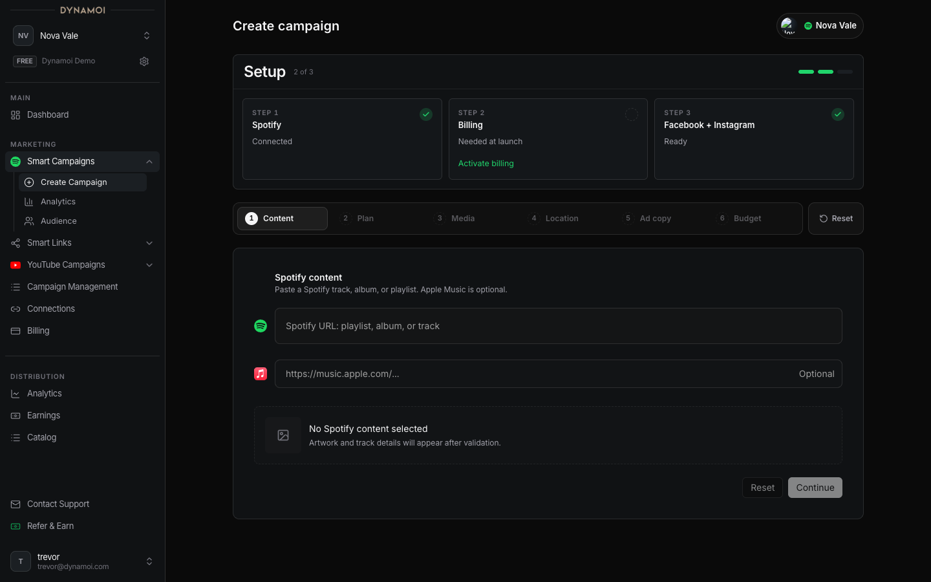The image size is (931, 582).
Task: Click the list icon beside Catalog
Action: (x=16, y=438)
